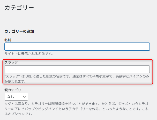Select the 名前 field label
This screenshot has height=120, width=157.
(8, 40)
